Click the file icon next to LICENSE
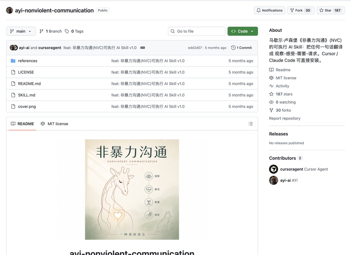 [13, 72]
